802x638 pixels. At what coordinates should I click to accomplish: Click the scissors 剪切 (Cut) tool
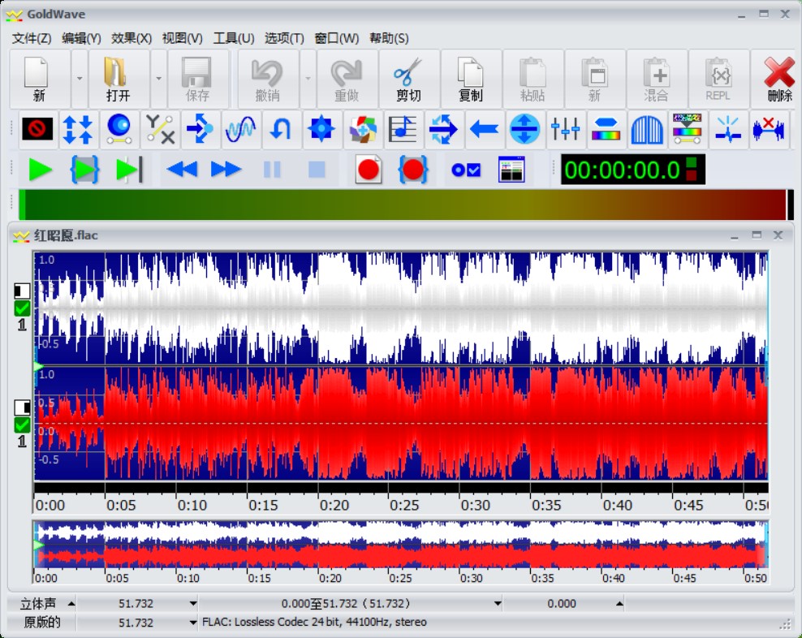coord(408,80)
